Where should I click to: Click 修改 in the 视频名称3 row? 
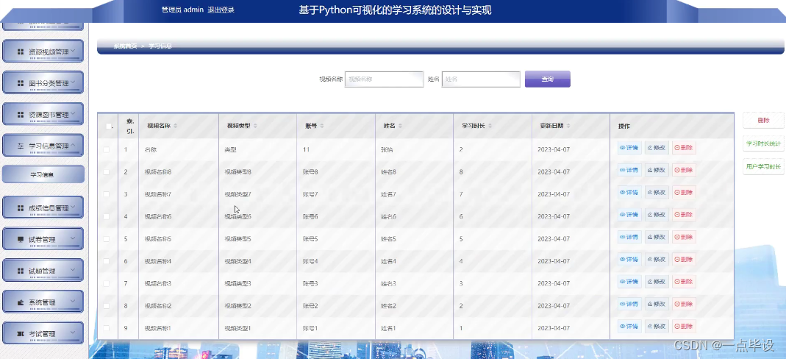(657, 282)
